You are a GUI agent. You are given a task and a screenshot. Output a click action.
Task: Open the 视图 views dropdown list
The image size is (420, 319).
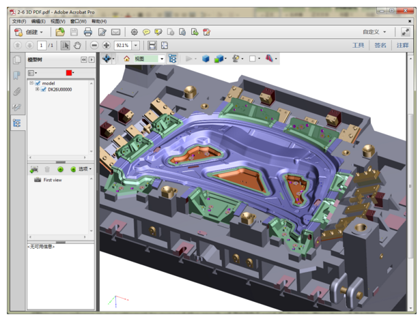(x=162, y=59)
